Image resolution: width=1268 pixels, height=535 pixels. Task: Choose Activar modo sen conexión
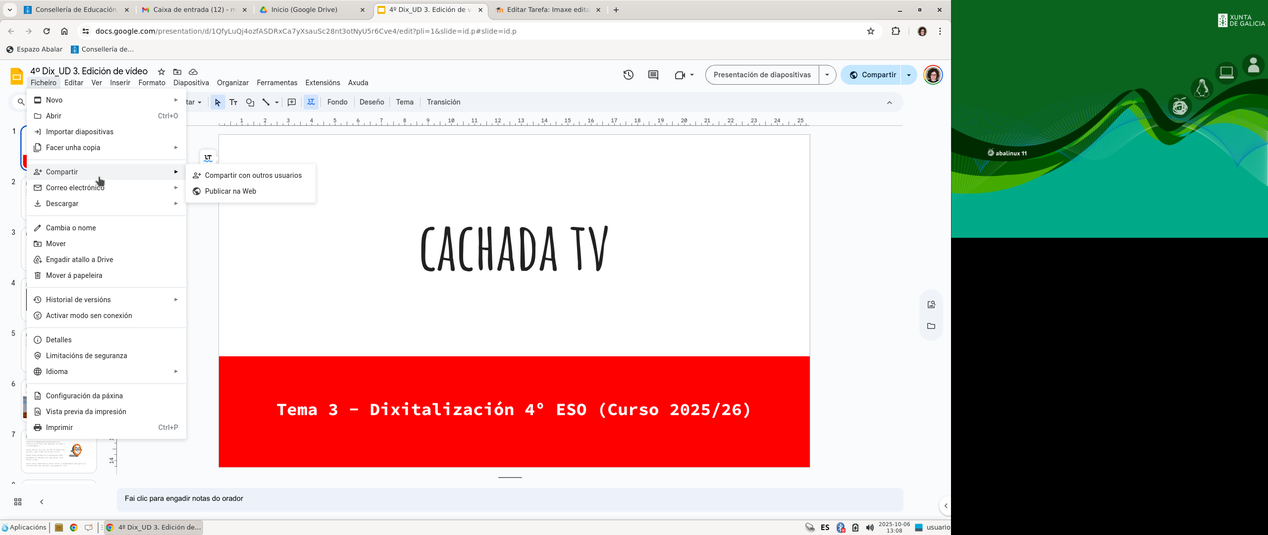click(106, 316)
